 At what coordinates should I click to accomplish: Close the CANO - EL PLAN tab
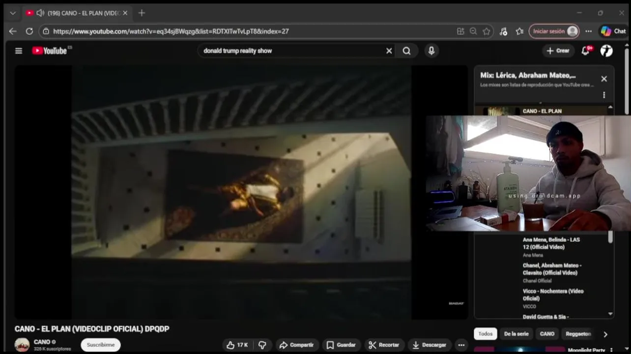point(125,13)
